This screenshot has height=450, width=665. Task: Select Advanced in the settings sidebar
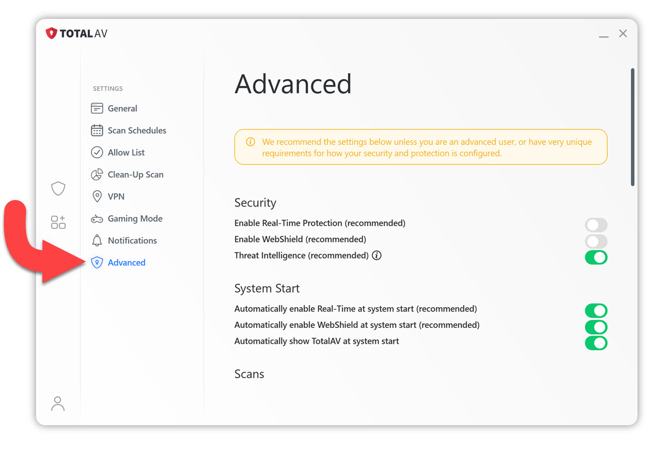pos(126,263)
